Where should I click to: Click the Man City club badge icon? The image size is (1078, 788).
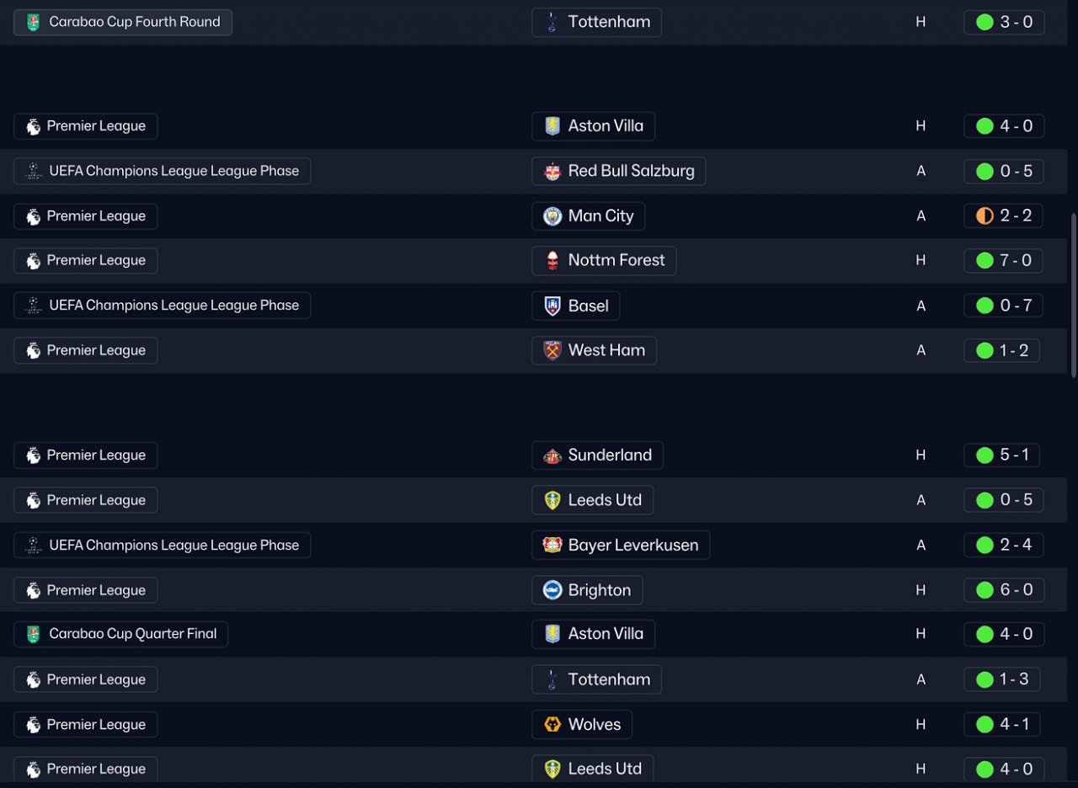coord(552,216)
